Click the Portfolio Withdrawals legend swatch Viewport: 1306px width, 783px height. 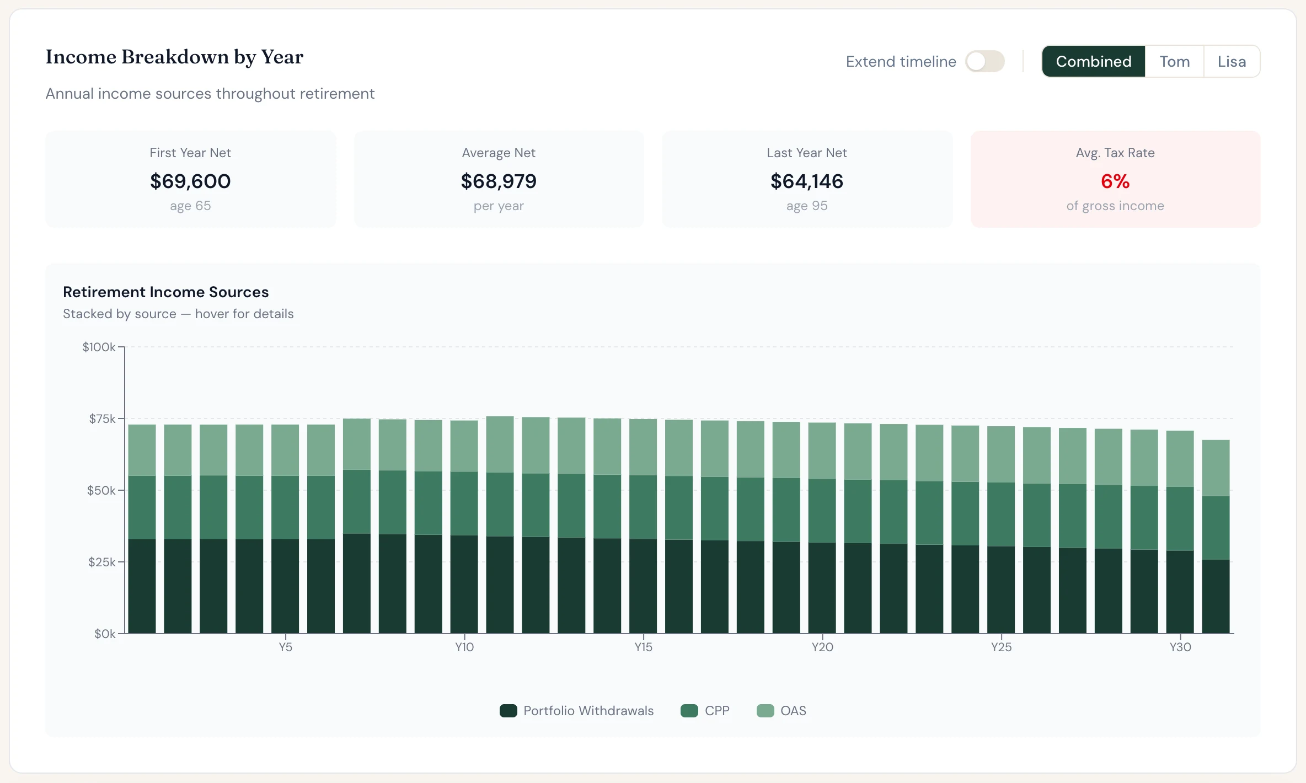coord(508,711)
